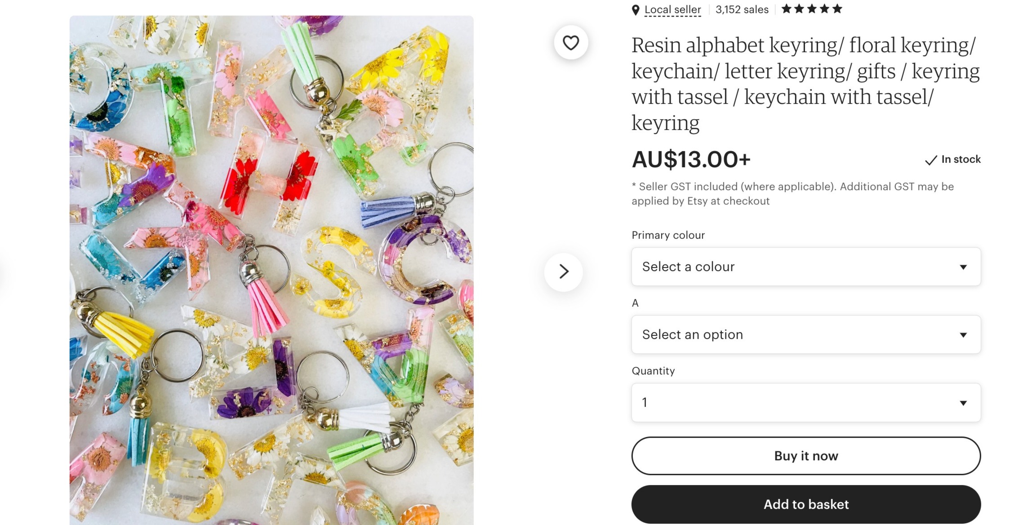Click the In stock checkmark icon
Viewport: 1019px width, 525px height.
point(931,160)
